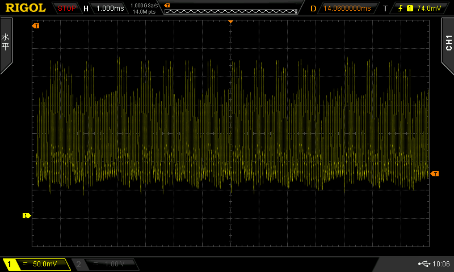Screen dimensions: 454x272
Task: Click the rising edge trigger slope icon
Action: (x=400, y=8)
